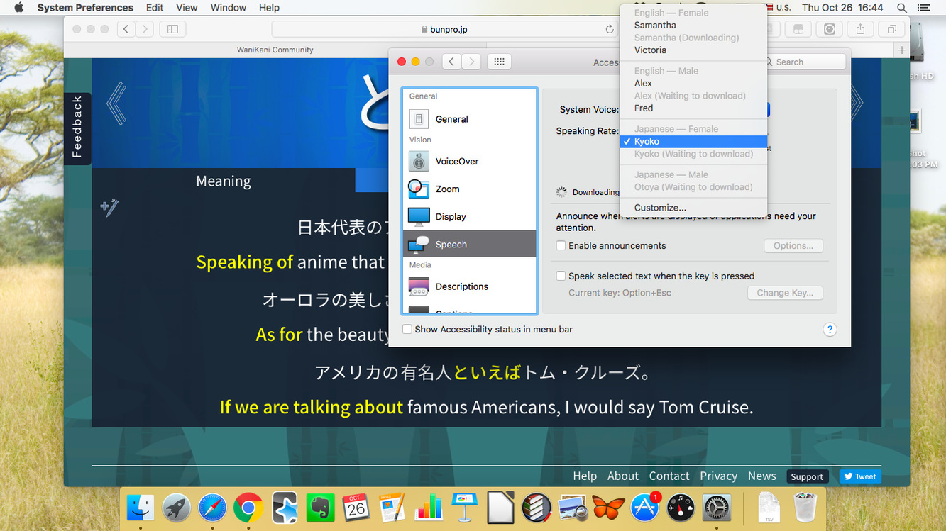The image size is (946, 531).
Task: Click Tweet button on Bunpro page
Action: (x=860, y=476)
